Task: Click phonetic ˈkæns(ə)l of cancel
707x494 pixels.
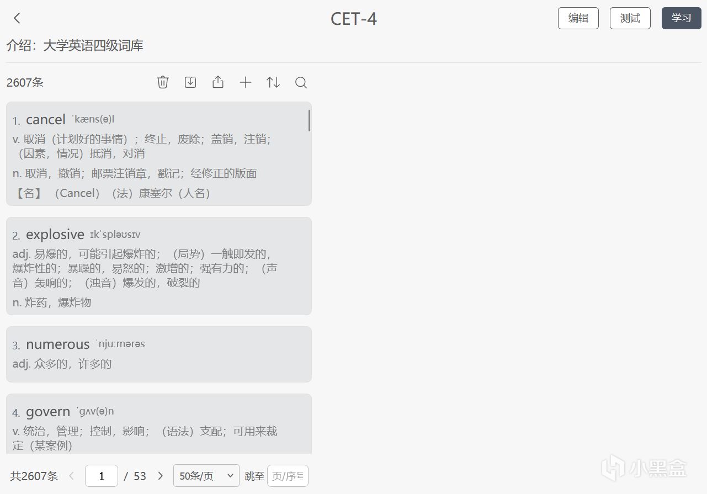Action: (x=93, y=119)
